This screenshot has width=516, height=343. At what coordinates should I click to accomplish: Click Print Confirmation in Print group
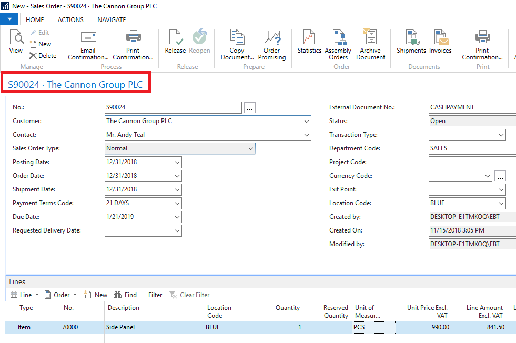click(x=482, y=45)
